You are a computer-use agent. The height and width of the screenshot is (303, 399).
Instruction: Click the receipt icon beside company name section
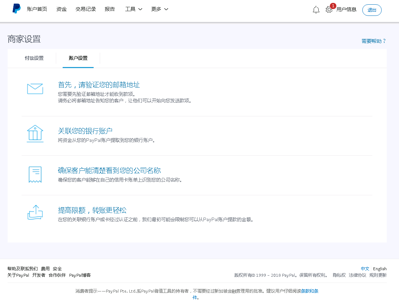pyautogui.click(x=35, y=174)
